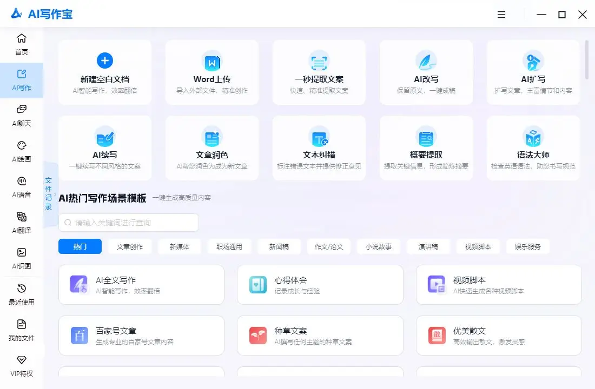The height and width of the screenshot is (389, 595).
Task: Launch the AI改写 rewrite tool
Action: (x=426, y=72)
